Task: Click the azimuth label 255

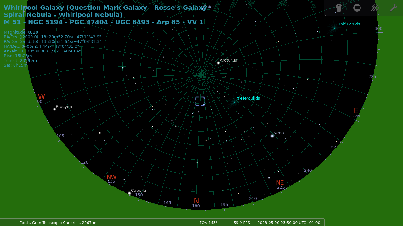Action: [x=333, y=147]
